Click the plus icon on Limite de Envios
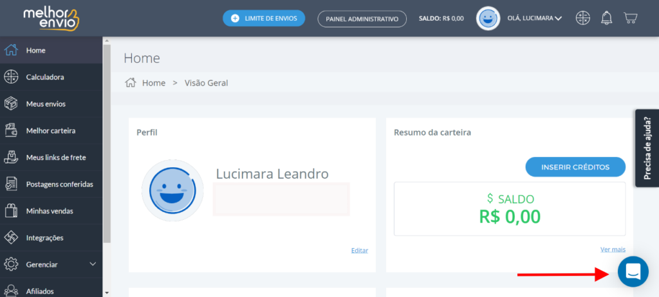This screenshot has width=659, height=297. [x=235, y=19]
